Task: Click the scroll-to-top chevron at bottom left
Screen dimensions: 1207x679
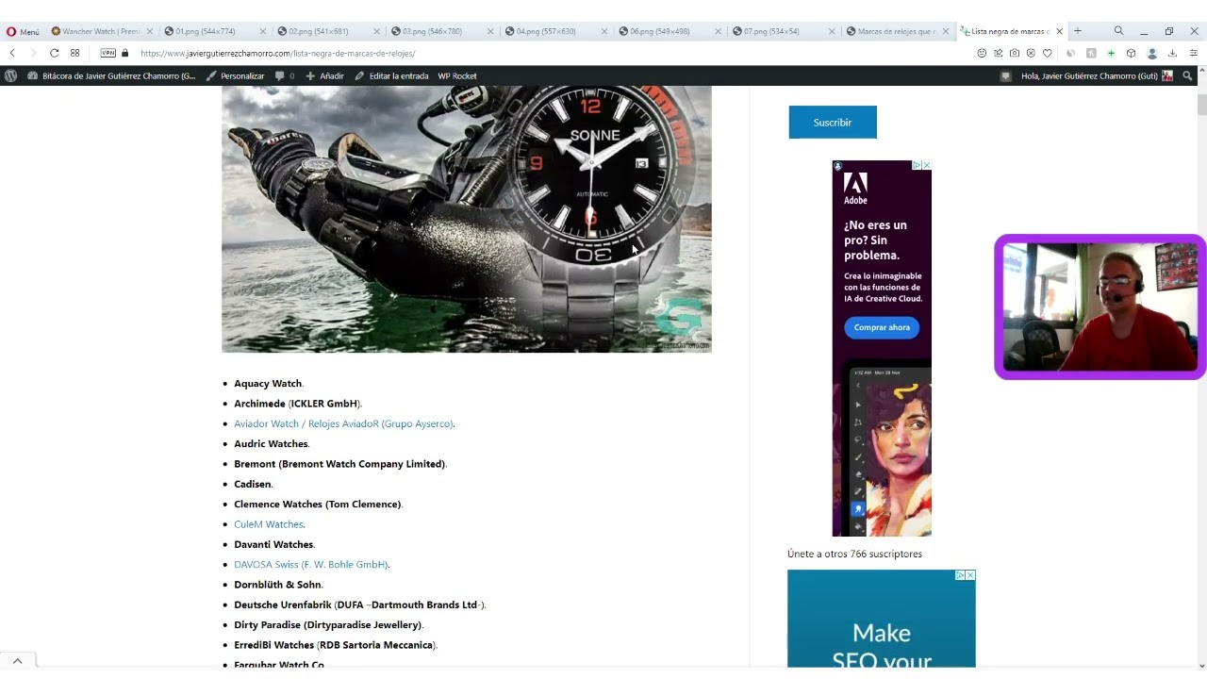Action: [x=17, y=661]
